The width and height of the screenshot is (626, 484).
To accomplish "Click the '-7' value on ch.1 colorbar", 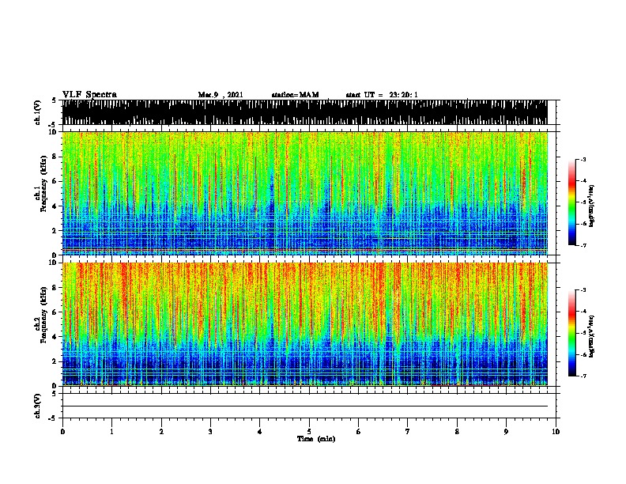I will point(583,245).
